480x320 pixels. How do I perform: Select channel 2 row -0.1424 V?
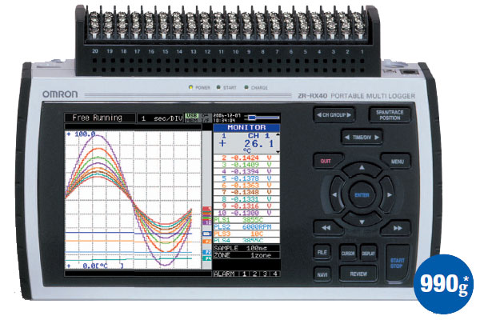[246, 158]
